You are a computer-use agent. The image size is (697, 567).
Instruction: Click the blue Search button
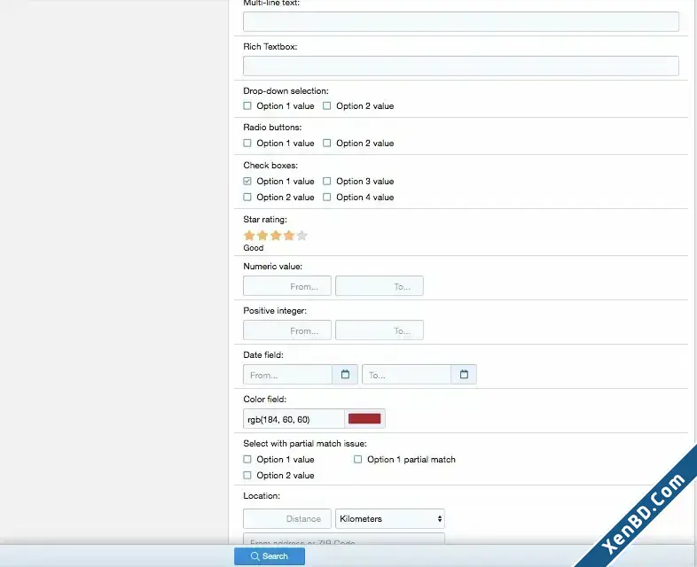tap(270, 556)
